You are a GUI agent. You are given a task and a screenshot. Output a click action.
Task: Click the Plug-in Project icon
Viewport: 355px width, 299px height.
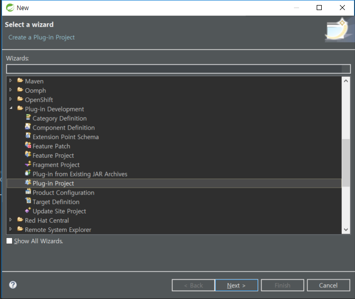[28, 182]
